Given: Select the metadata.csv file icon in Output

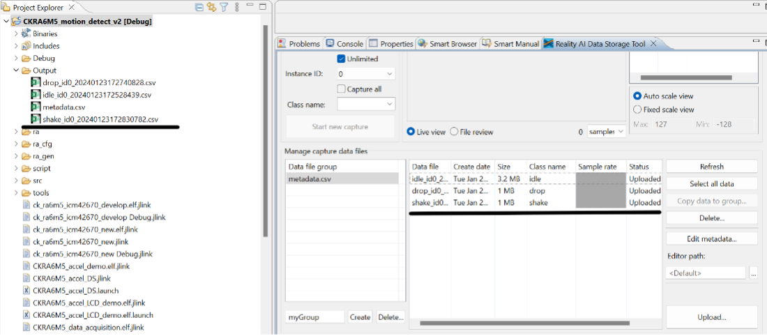Looking at the screenshot, I should [36, 107].
